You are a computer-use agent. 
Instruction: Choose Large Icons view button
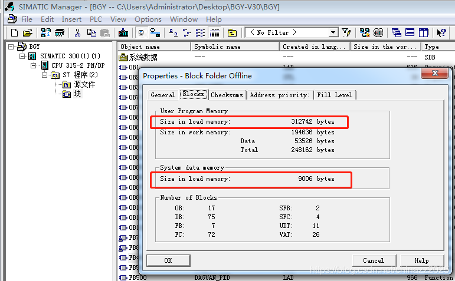174,33
